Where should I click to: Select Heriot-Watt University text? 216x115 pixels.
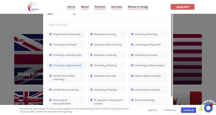[x=148, y=76]
